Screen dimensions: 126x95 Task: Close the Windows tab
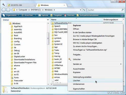tap(64, 5)
